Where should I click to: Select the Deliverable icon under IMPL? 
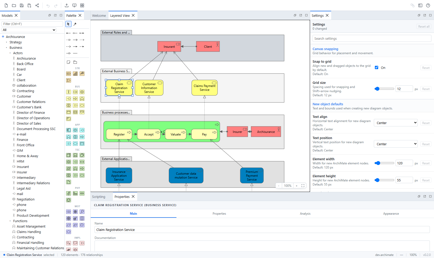coord(75,243)
